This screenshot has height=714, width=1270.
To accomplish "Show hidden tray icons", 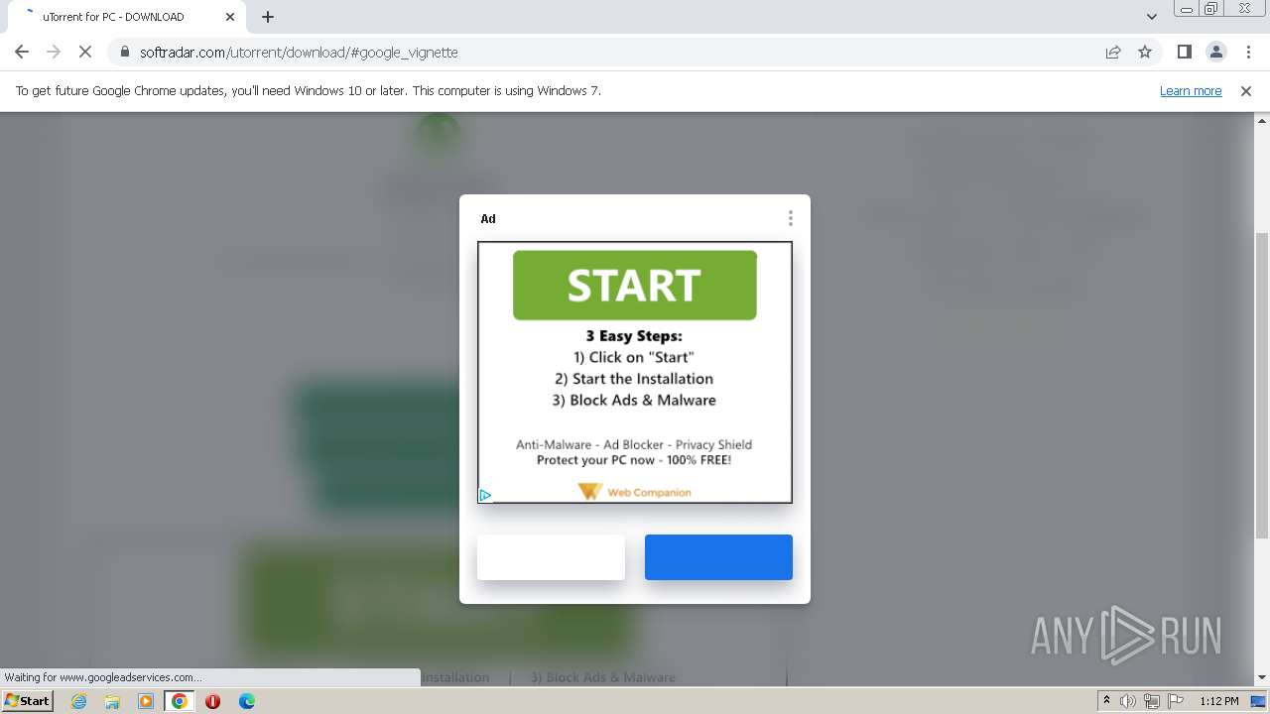I will point(1106,701).
